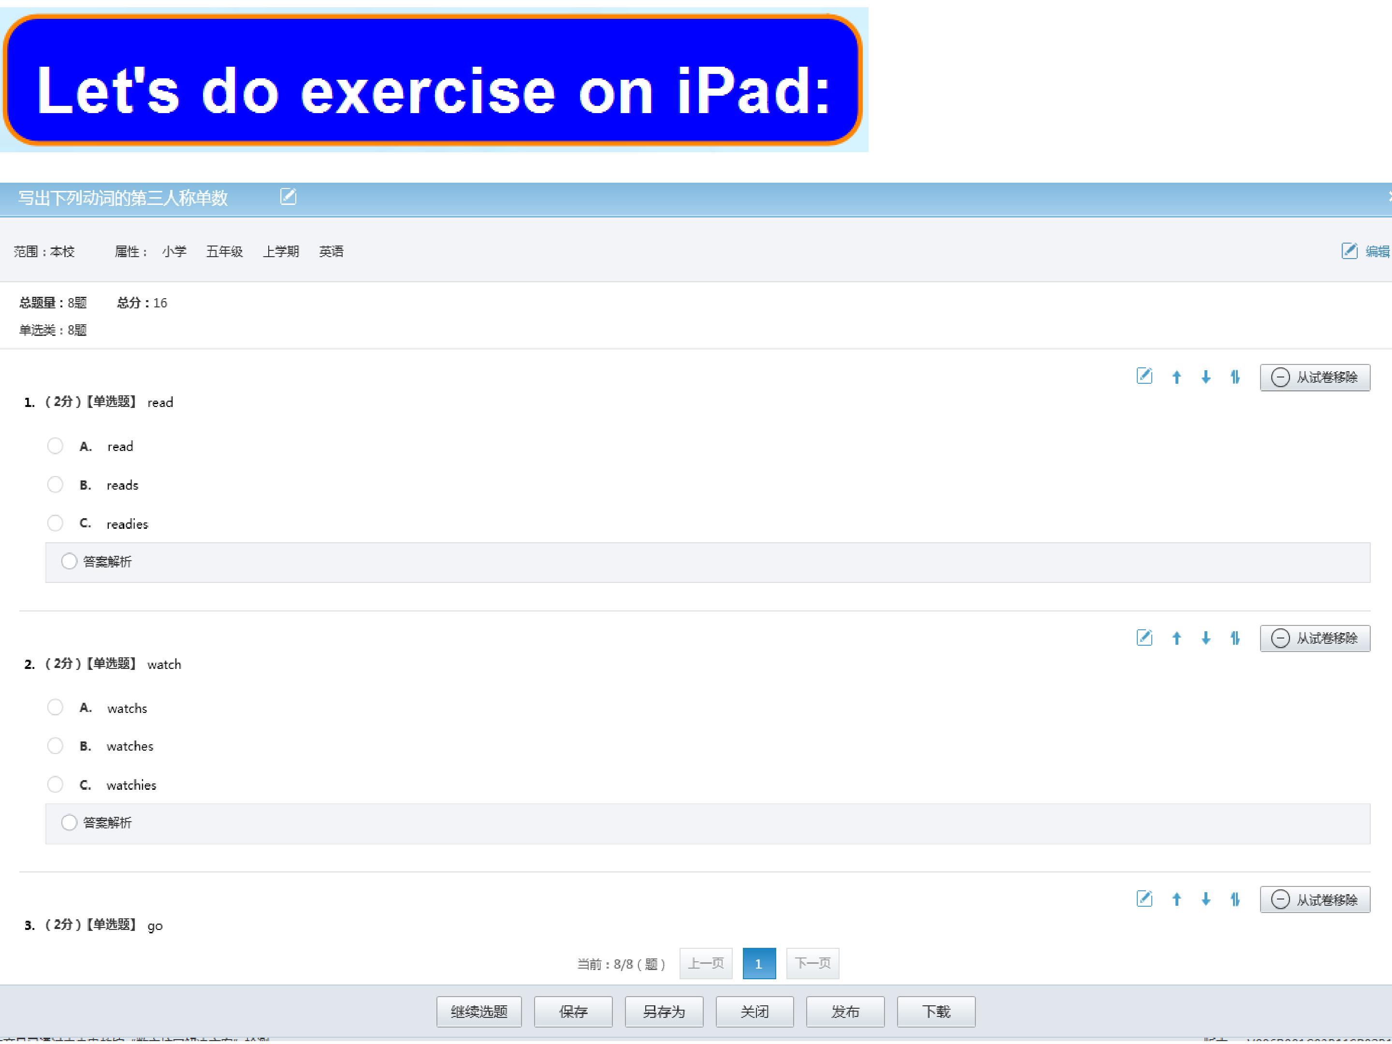Click reorder swap icon for question 2
This screenshot has height=1044, width=1392.
[1235, 638]
